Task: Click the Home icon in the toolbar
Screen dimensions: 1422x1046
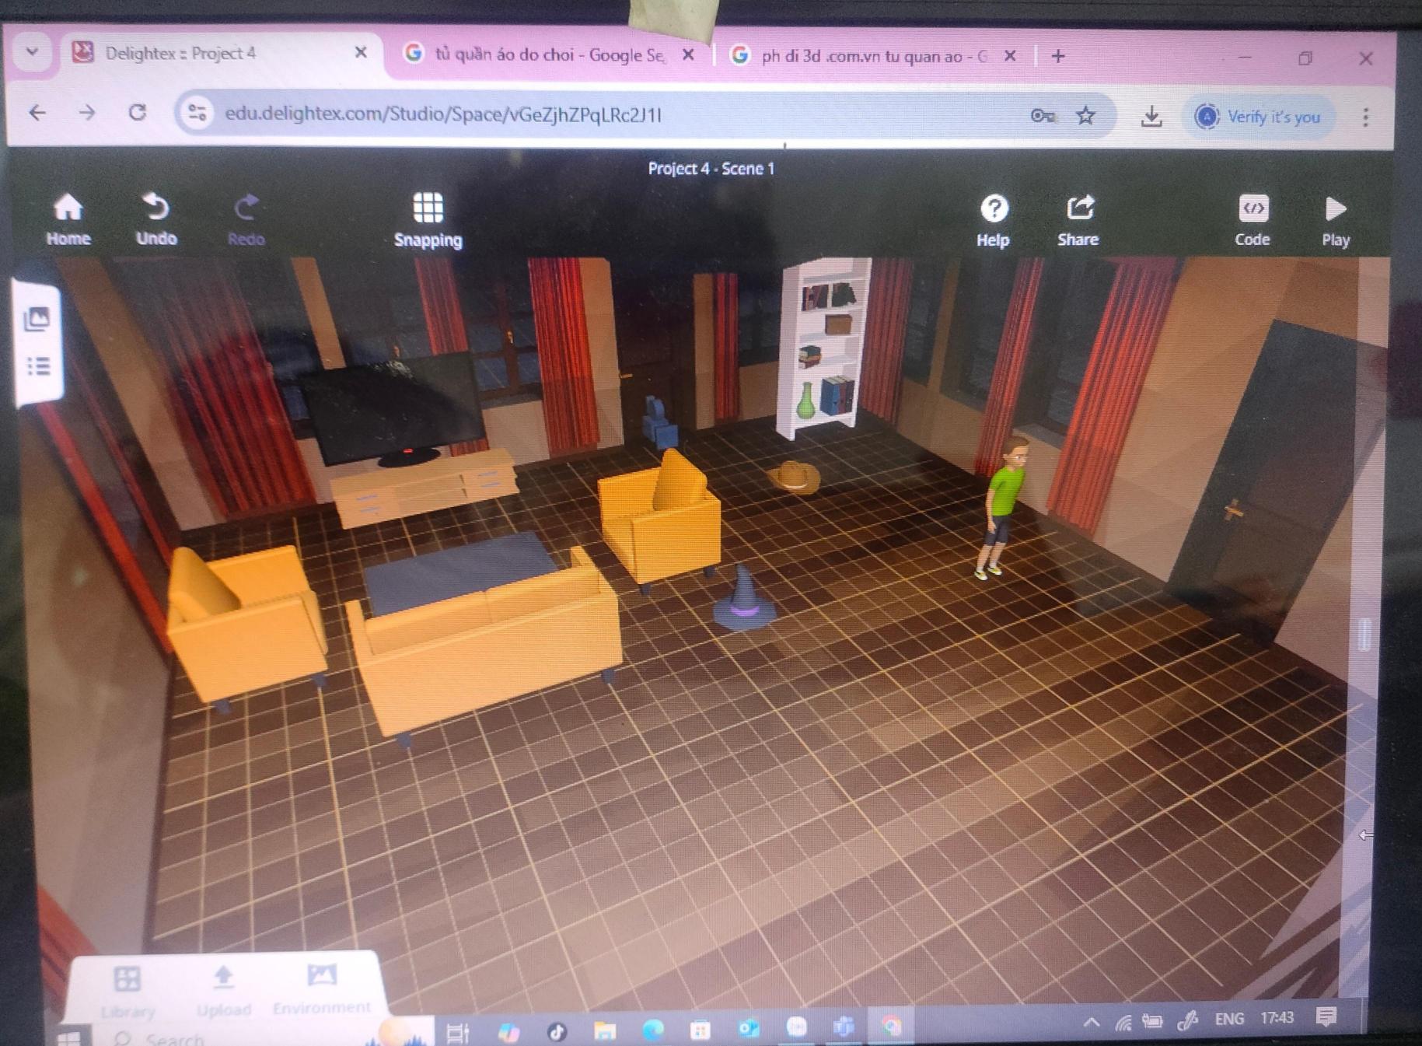Action: click(68, 219)
